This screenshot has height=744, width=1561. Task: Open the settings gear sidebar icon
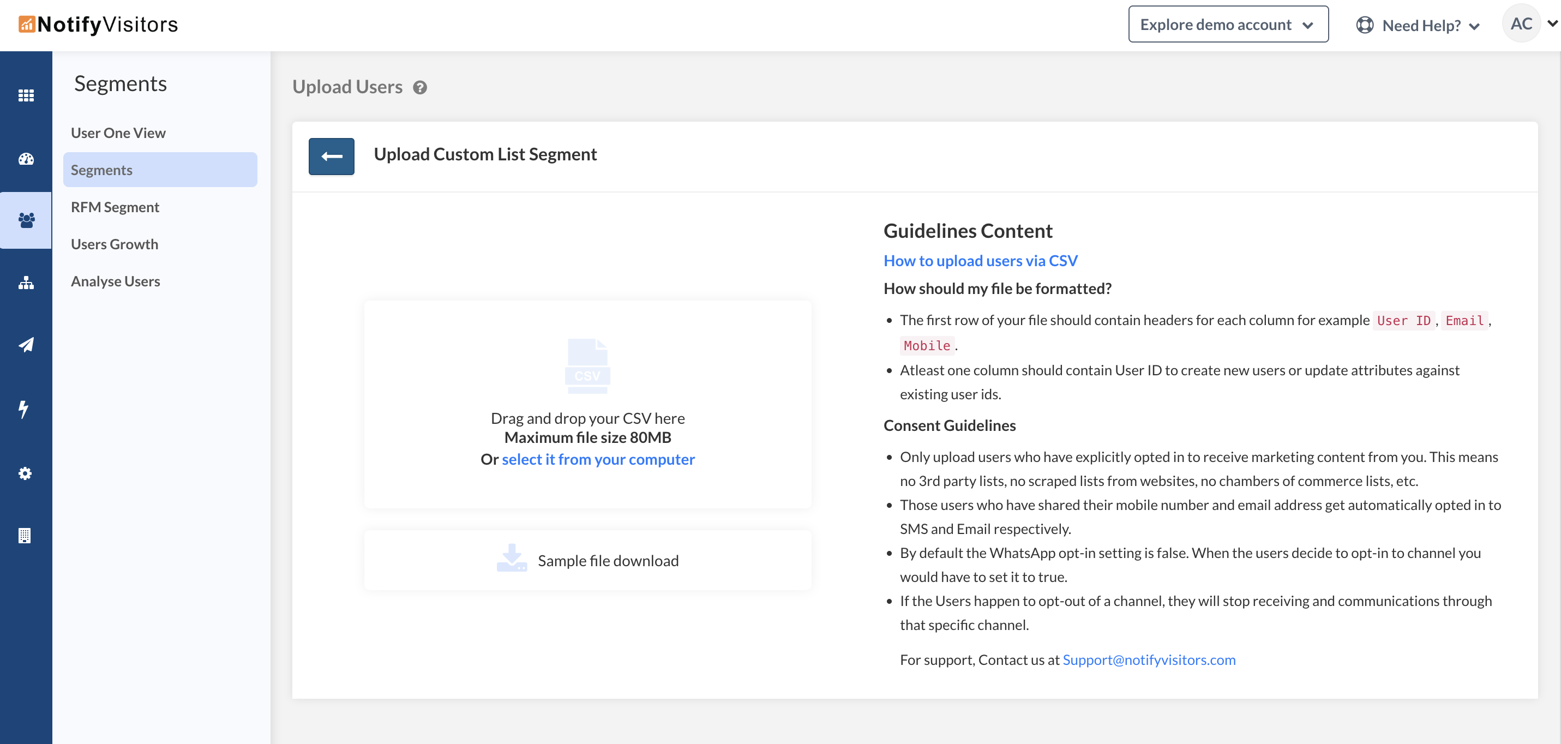coord(25,473)
